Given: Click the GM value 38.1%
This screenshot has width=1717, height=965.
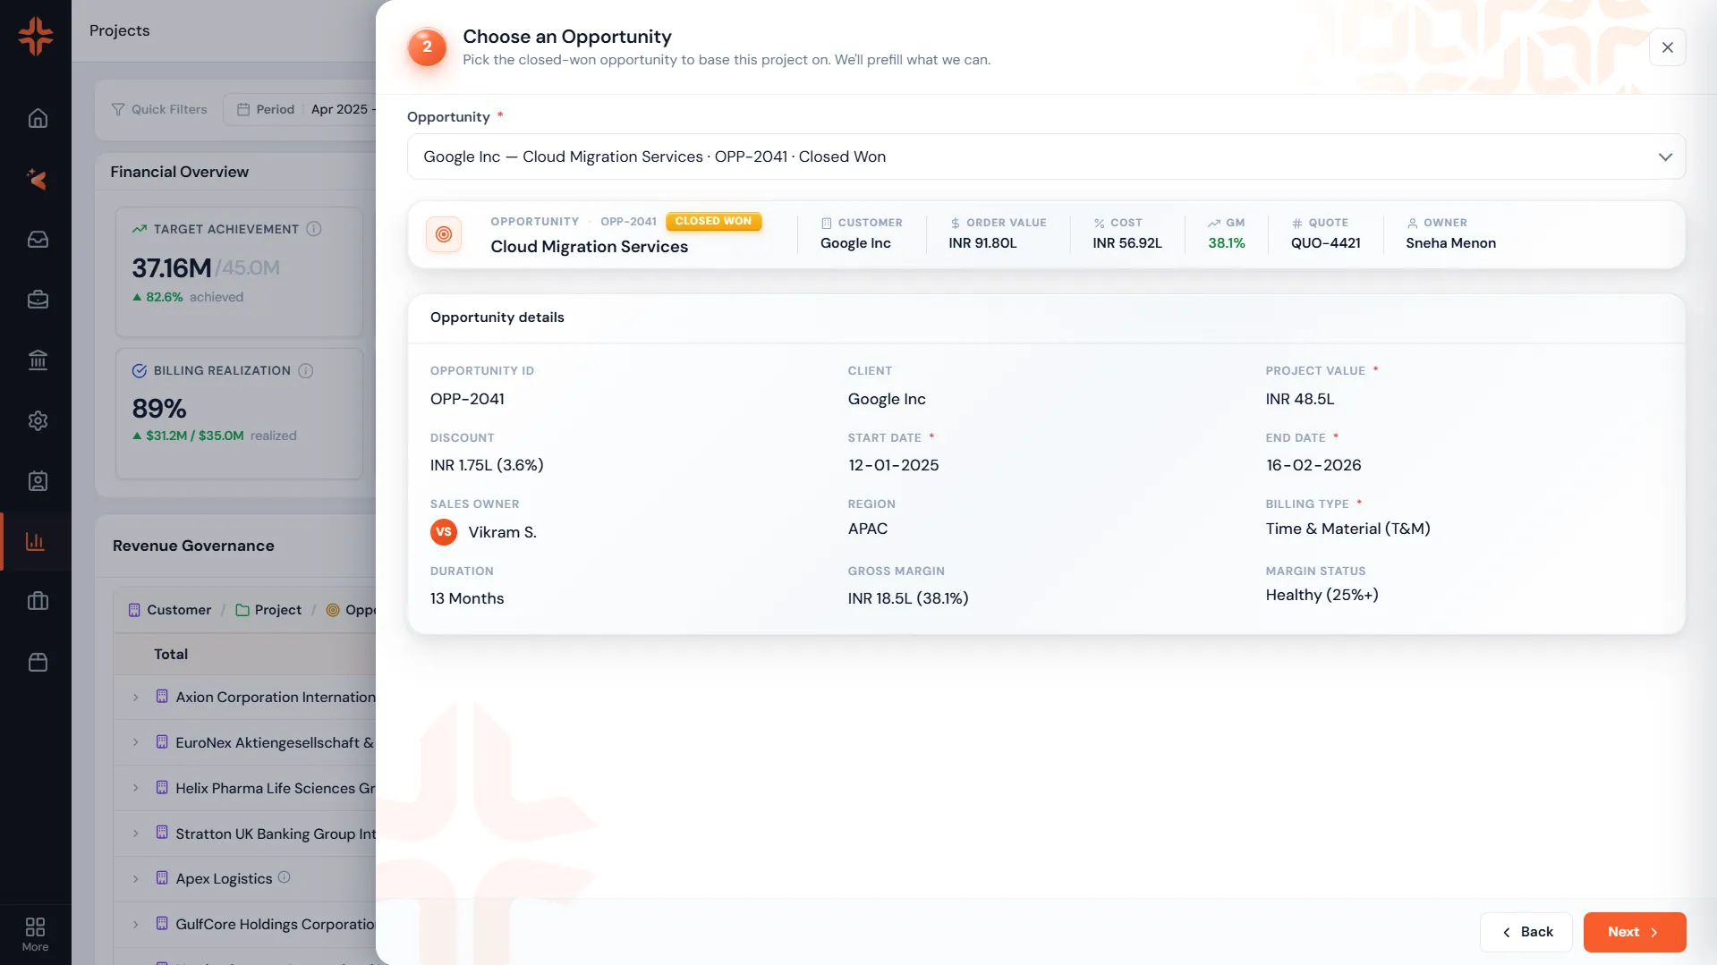Looking at the screenshot, I should click(1226, 243).
